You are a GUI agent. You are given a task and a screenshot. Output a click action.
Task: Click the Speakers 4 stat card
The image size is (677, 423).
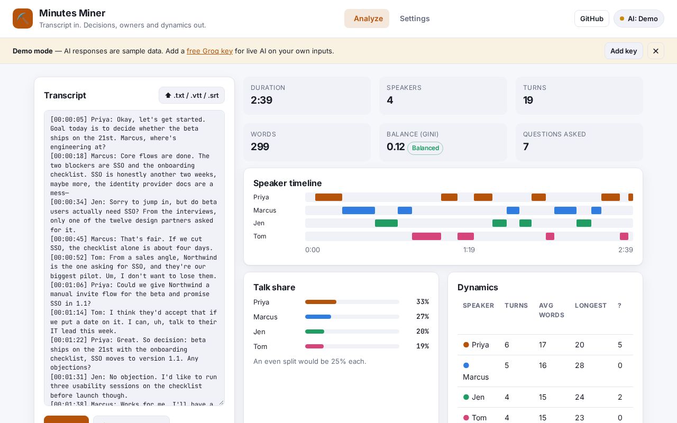(443, 96)
